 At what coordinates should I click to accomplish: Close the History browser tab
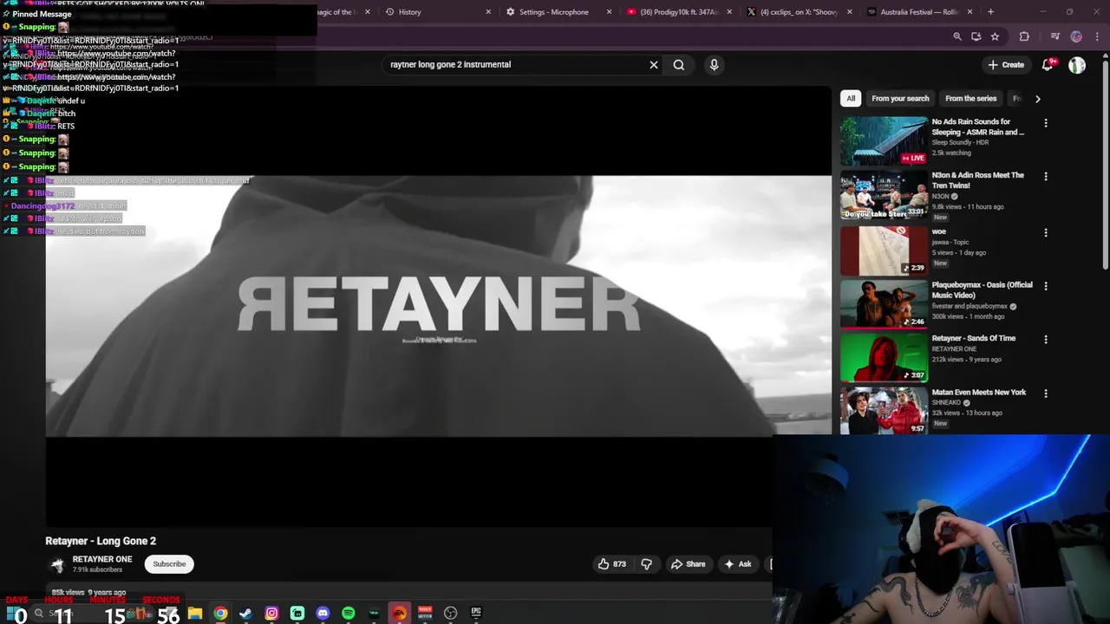point(488,12)
